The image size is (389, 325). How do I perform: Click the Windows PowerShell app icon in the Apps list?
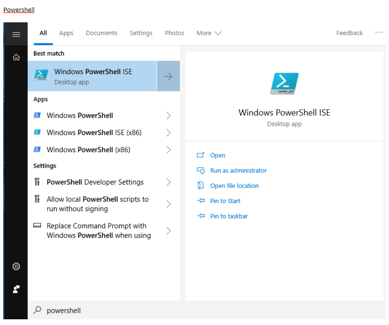point(38,116)
